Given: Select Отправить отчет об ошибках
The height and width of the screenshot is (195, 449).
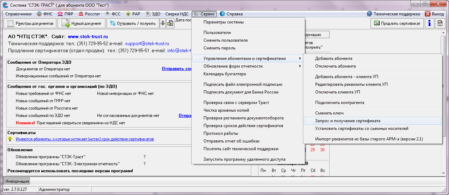Looking at the screenshot, I should coord(248,141).
